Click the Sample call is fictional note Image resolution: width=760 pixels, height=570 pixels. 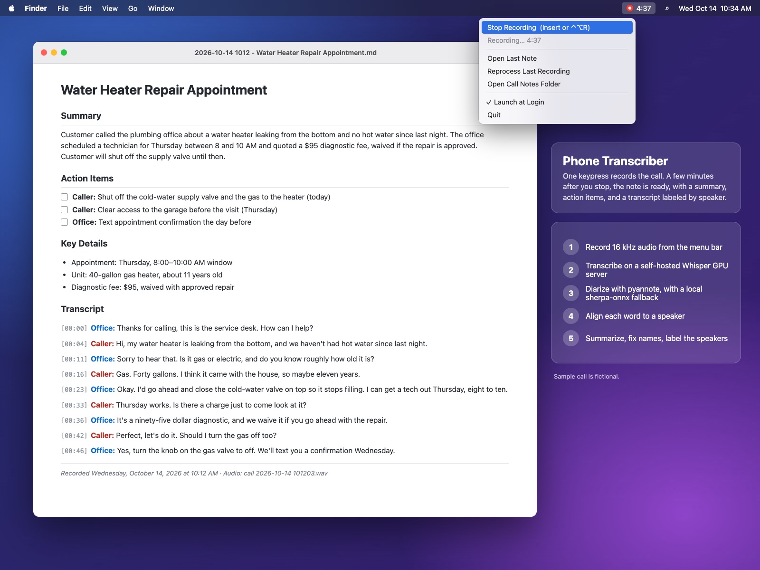click(587, 377)
